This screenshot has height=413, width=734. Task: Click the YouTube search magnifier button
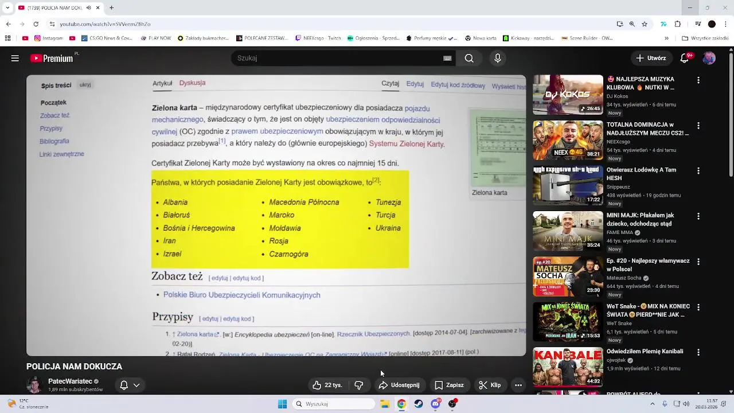(469, 59)
